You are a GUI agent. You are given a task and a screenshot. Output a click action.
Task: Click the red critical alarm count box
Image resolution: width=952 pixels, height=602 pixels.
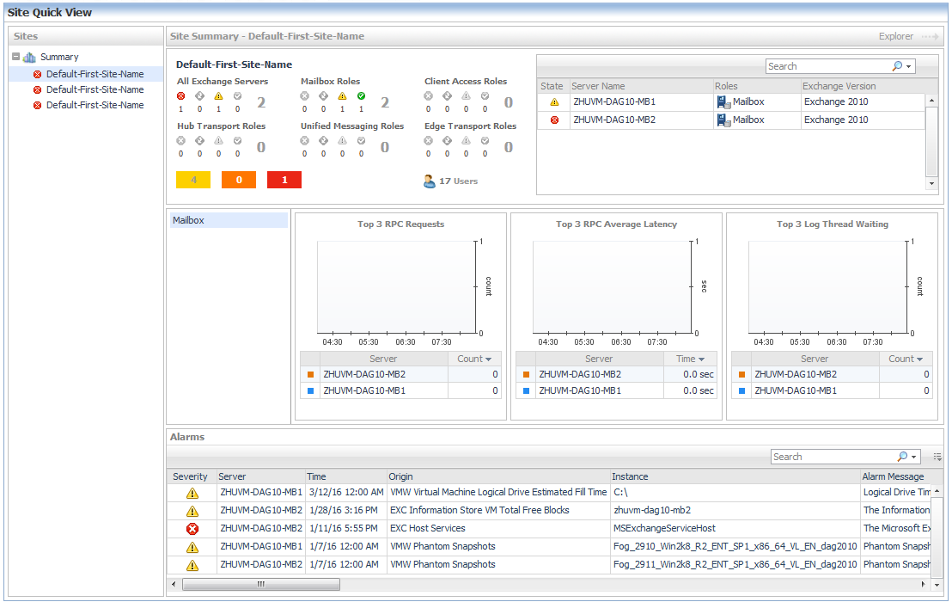tap(284, 180)
